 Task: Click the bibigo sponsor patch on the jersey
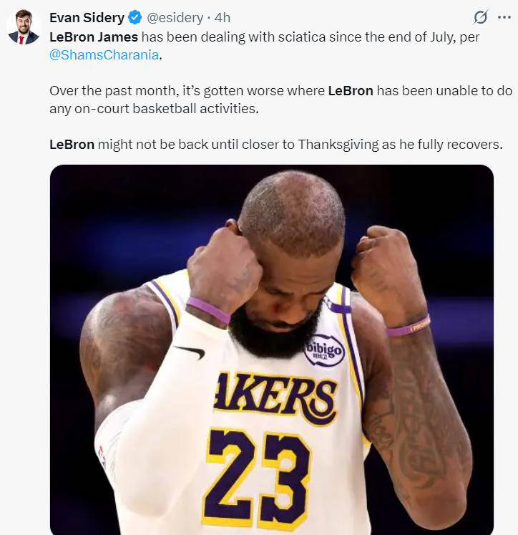pyautogui.click(x=324, y=350)
